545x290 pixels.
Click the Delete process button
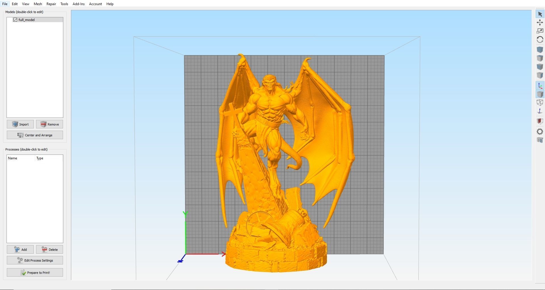(49, 249)
